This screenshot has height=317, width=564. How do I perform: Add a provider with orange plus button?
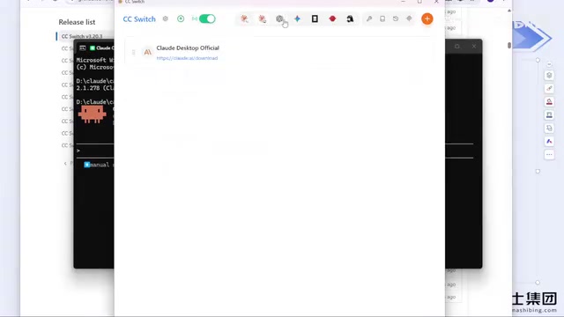coord(427,18)
